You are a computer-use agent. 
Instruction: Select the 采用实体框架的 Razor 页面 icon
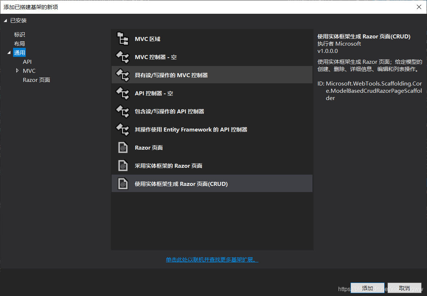click(123, 166)
